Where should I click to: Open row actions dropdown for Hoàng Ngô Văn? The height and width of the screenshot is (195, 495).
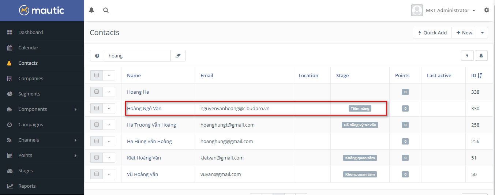[109, 108]
